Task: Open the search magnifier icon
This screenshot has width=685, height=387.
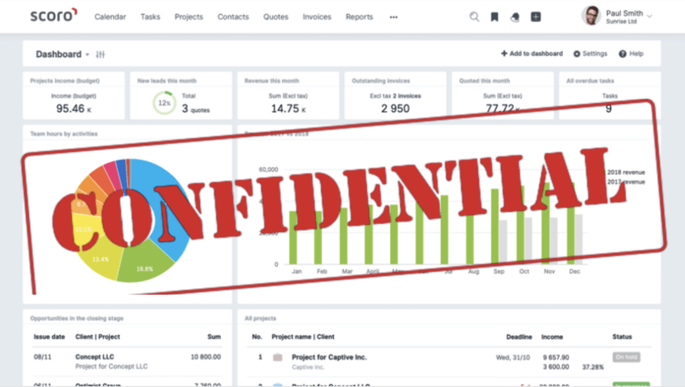Action: pos(474,17)
